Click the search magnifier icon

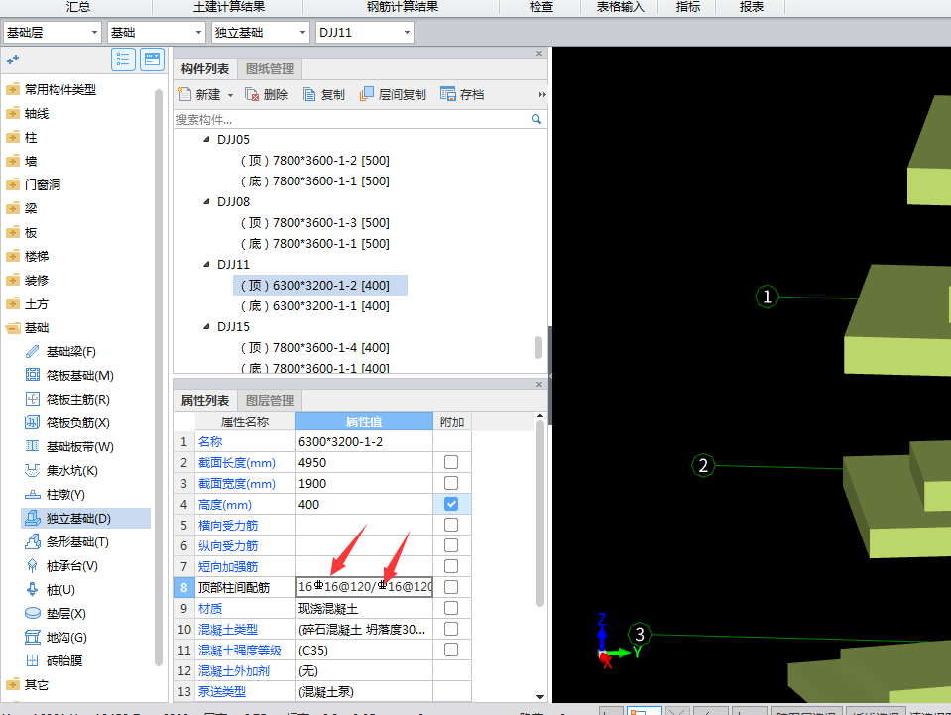tap(536, 119)
